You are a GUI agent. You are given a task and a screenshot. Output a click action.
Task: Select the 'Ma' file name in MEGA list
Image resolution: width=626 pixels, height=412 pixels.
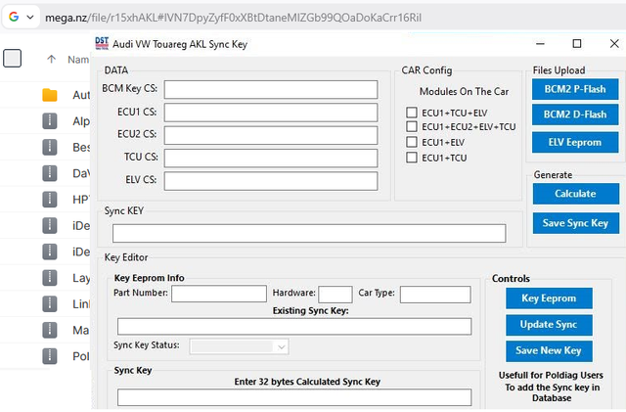pos(81,330)
